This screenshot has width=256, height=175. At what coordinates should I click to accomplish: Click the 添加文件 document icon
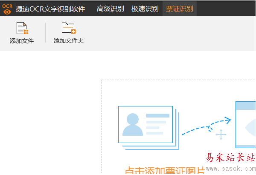tap(22, 28)
